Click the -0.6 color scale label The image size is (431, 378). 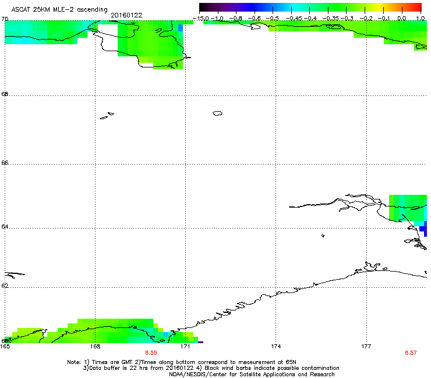[255, 19]
